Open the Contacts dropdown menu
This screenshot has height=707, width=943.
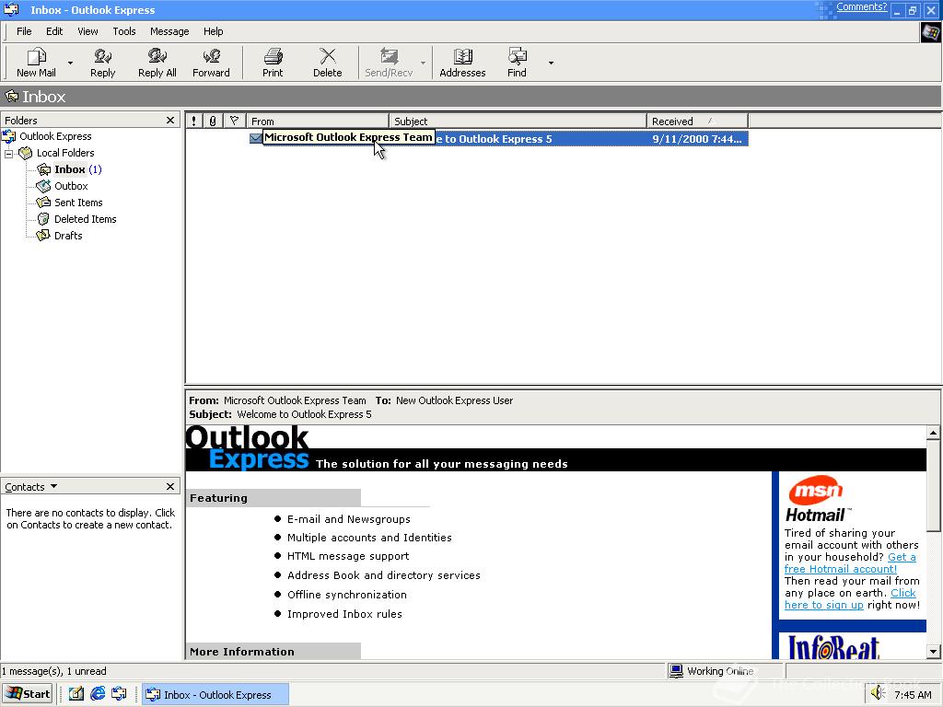coord(53,486)
